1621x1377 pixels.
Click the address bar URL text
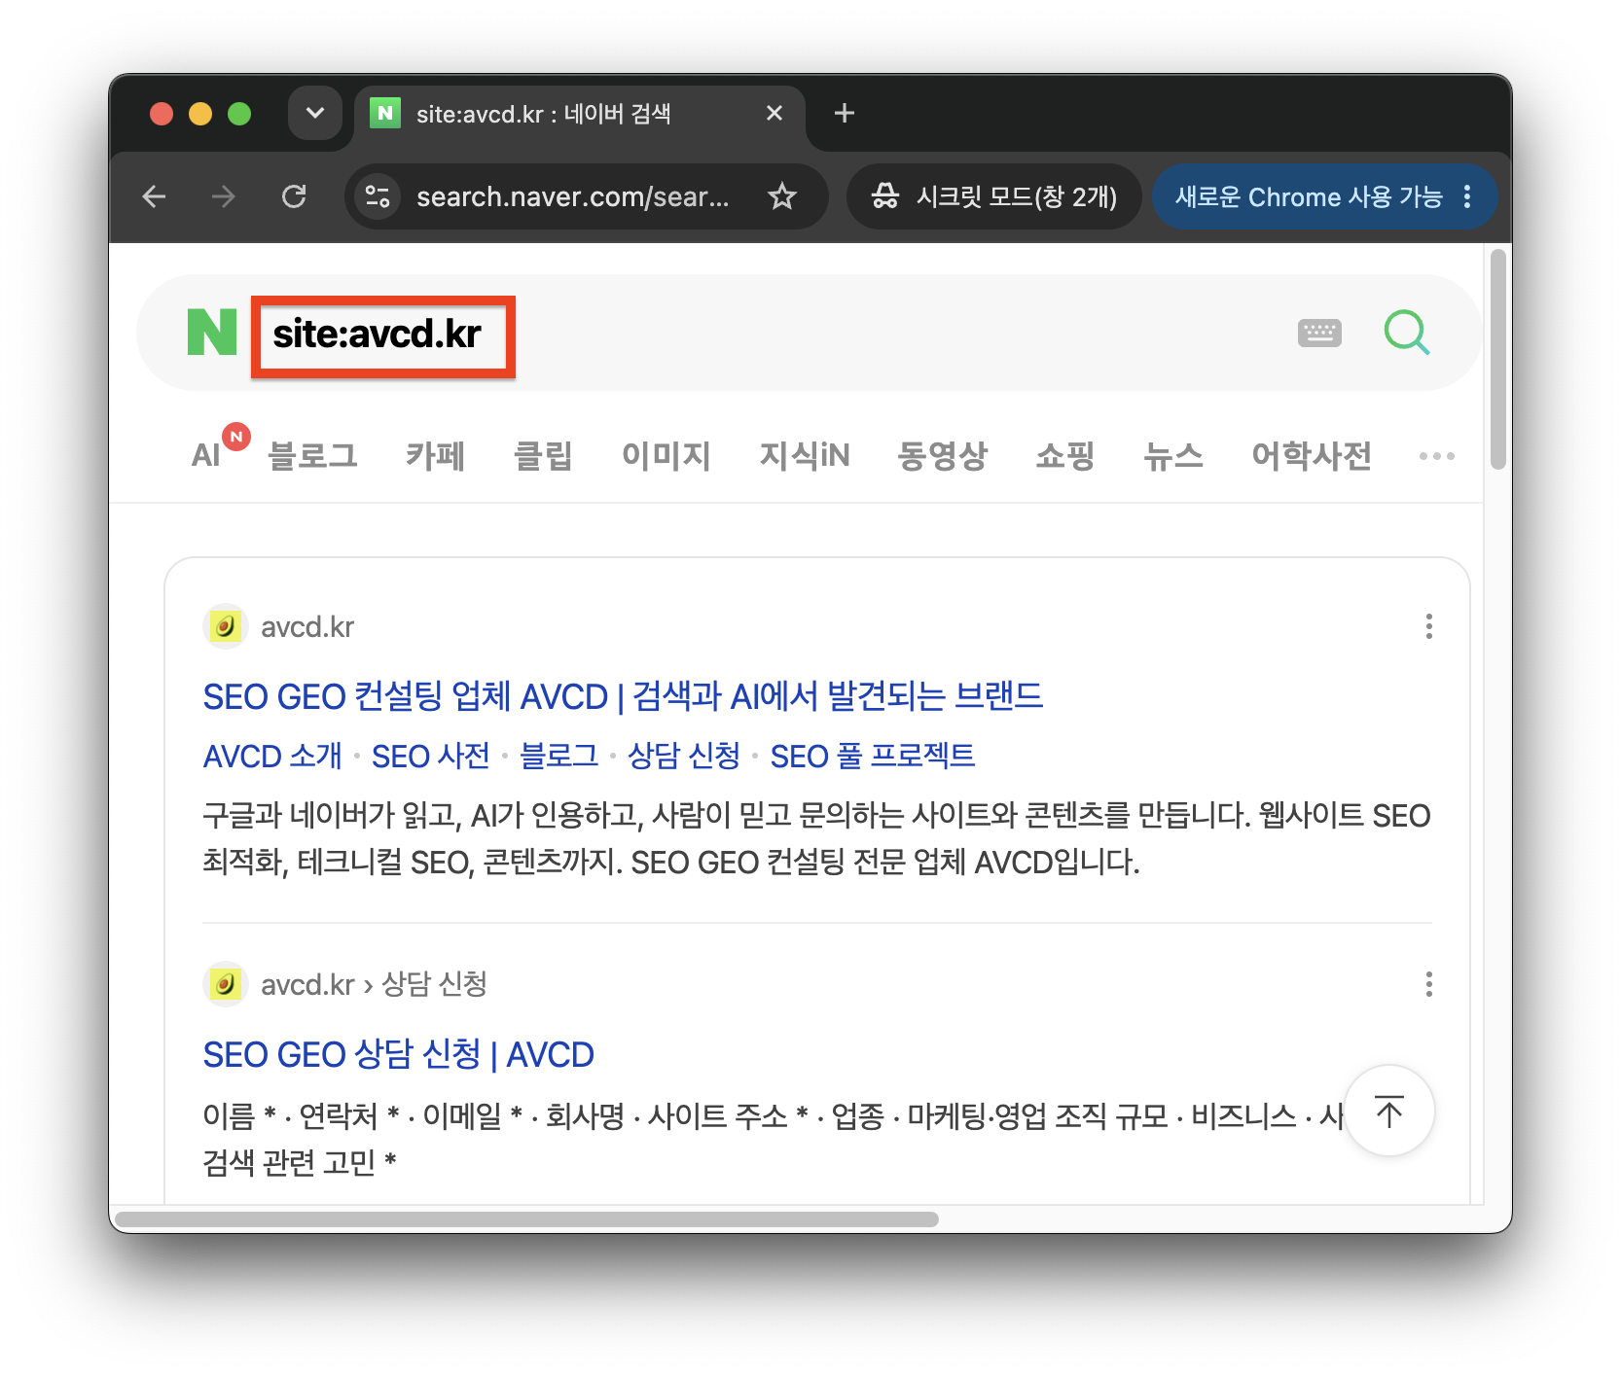[572, 197]
